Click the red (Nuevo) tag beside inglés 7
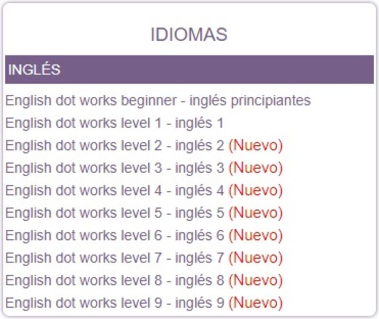Viewport: 379px width, 319px height. point(255,258)
